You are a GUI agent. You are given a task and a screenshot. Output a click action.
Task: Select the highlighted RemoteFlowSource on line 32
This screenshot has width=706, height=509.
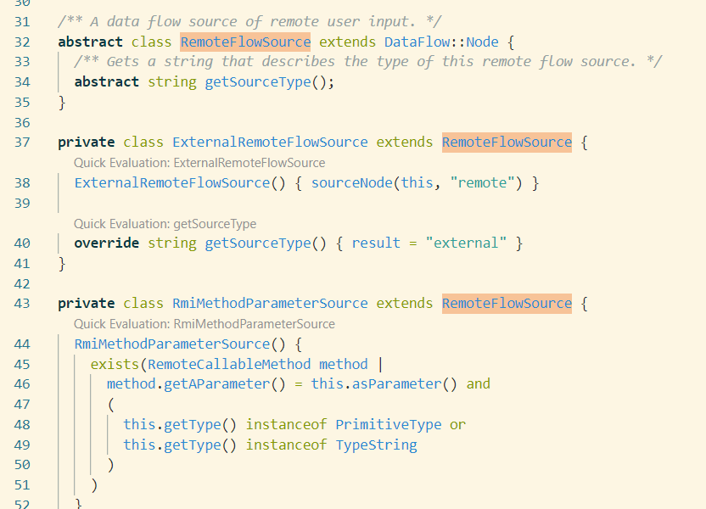coord(244,42)
